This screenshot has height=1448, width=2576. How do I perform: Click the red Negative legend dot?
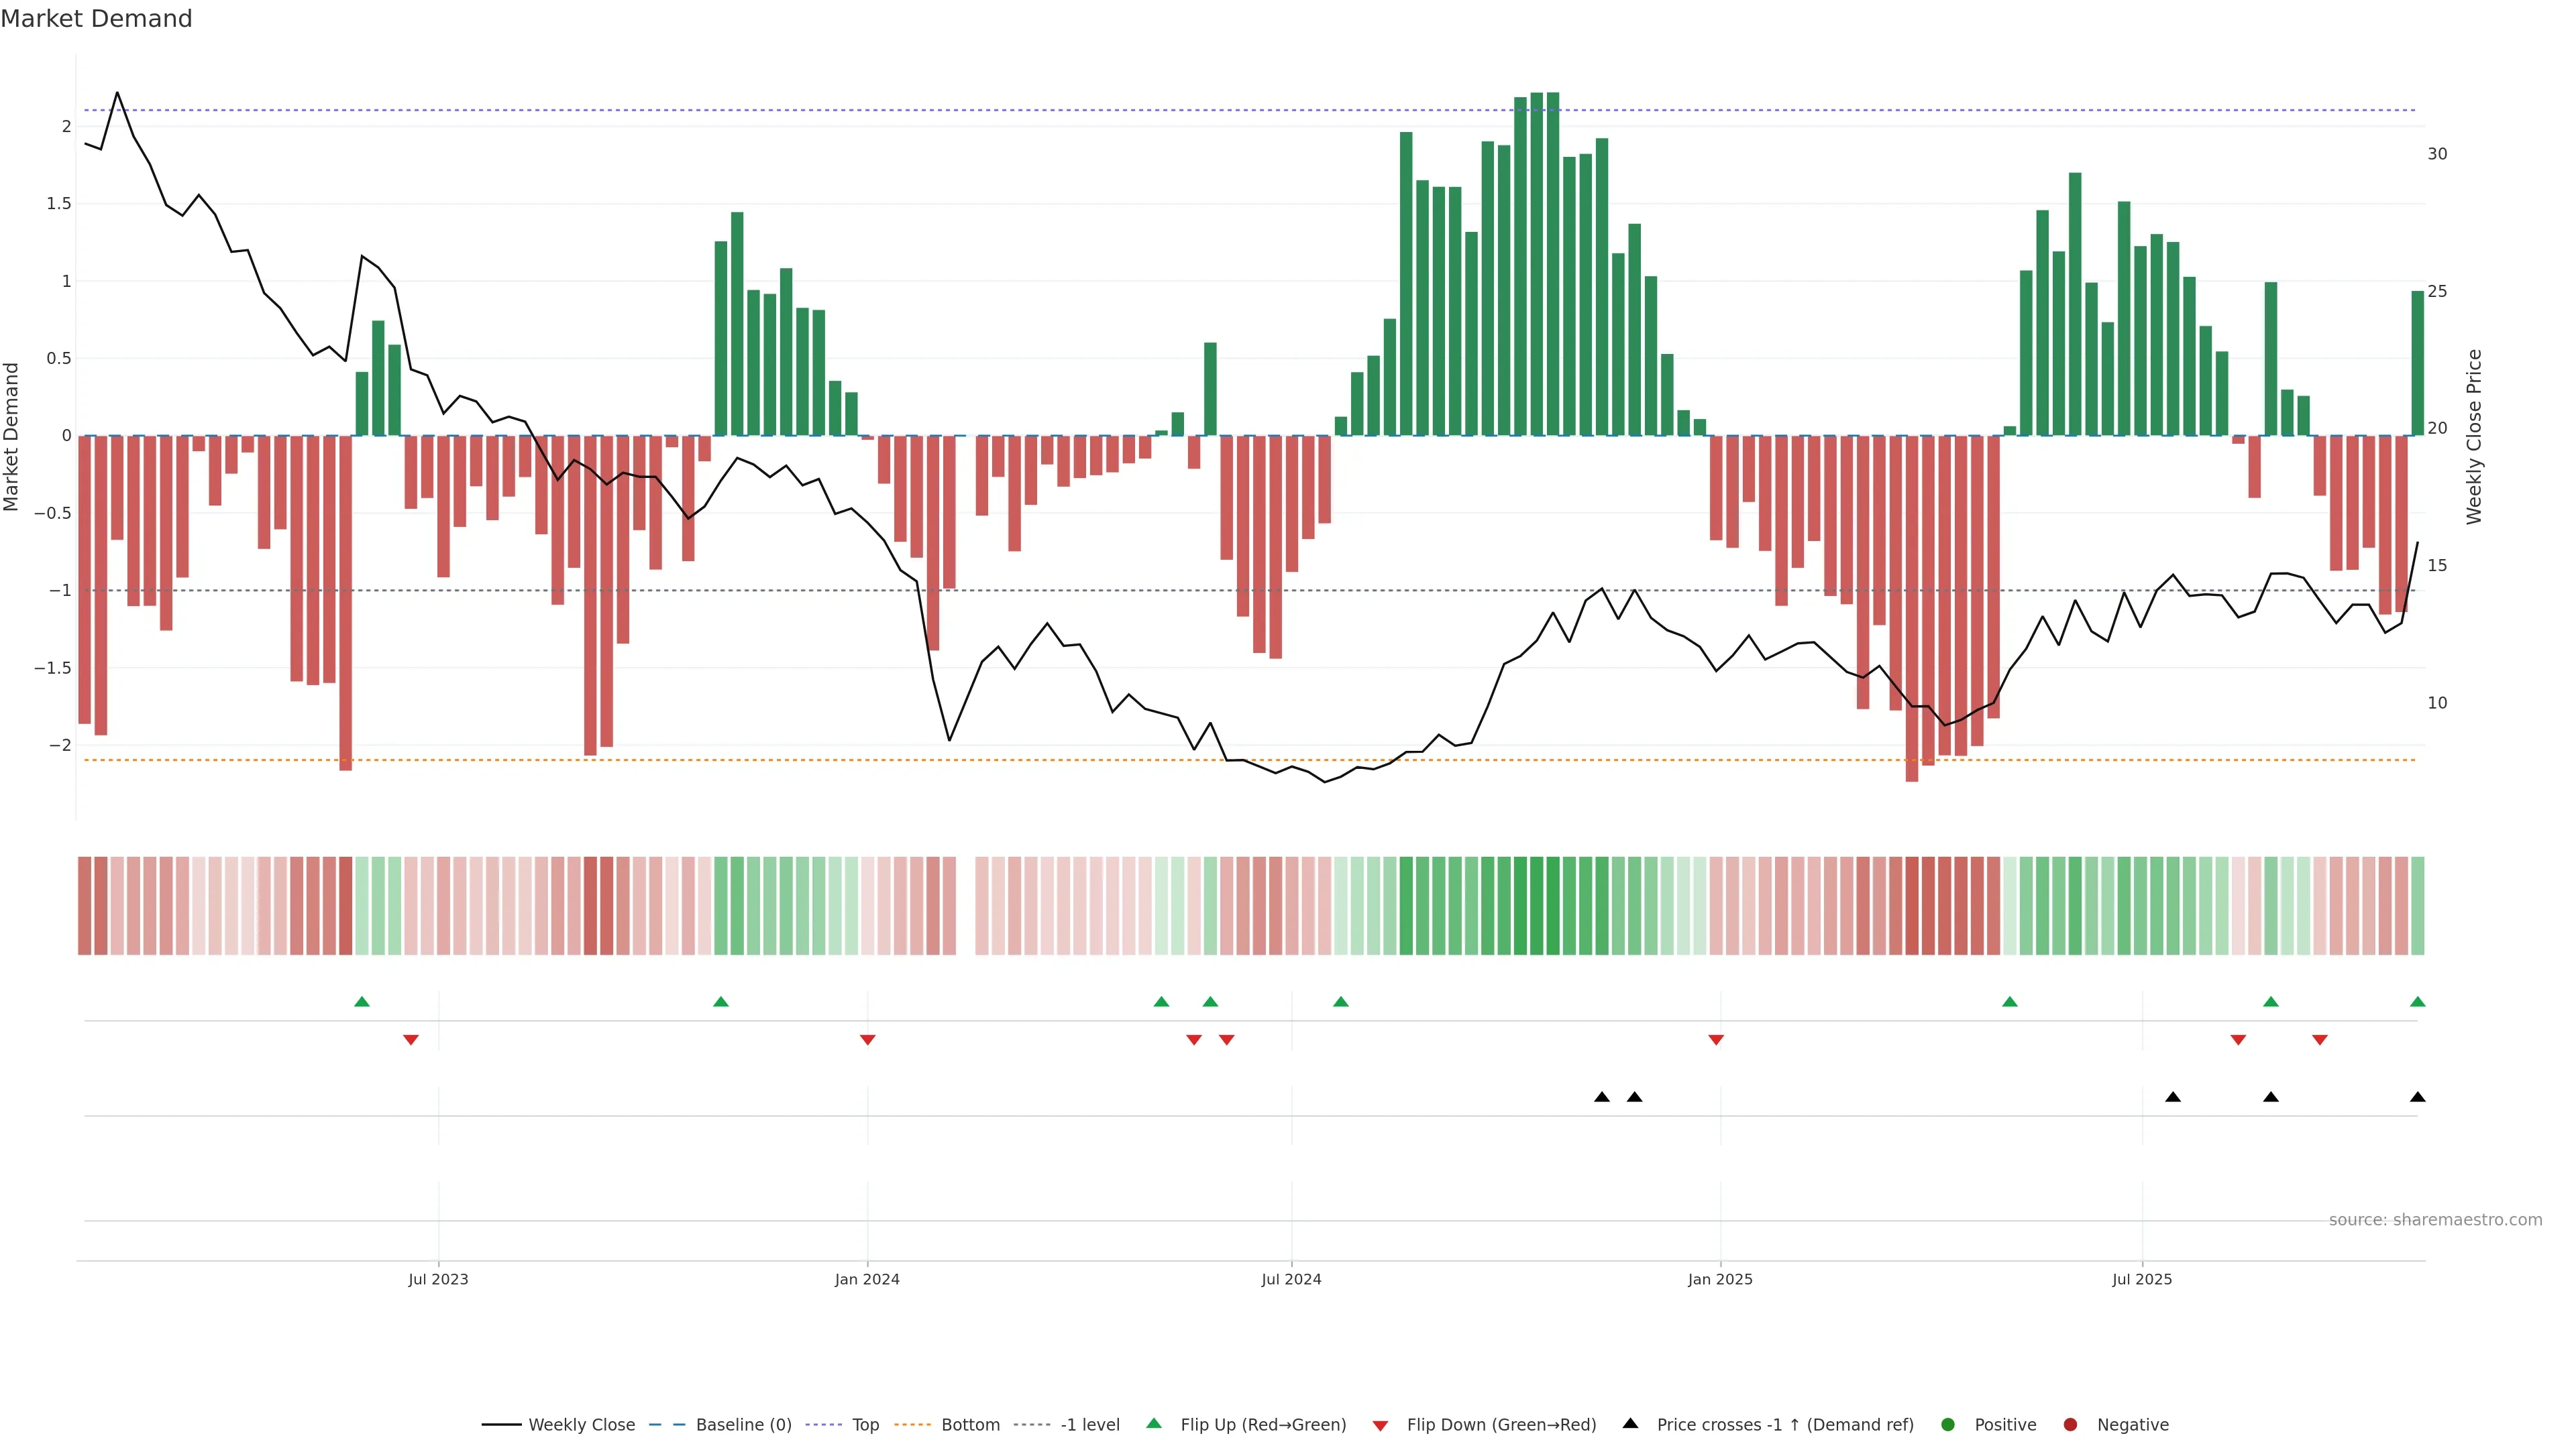pos(2070,1424)
